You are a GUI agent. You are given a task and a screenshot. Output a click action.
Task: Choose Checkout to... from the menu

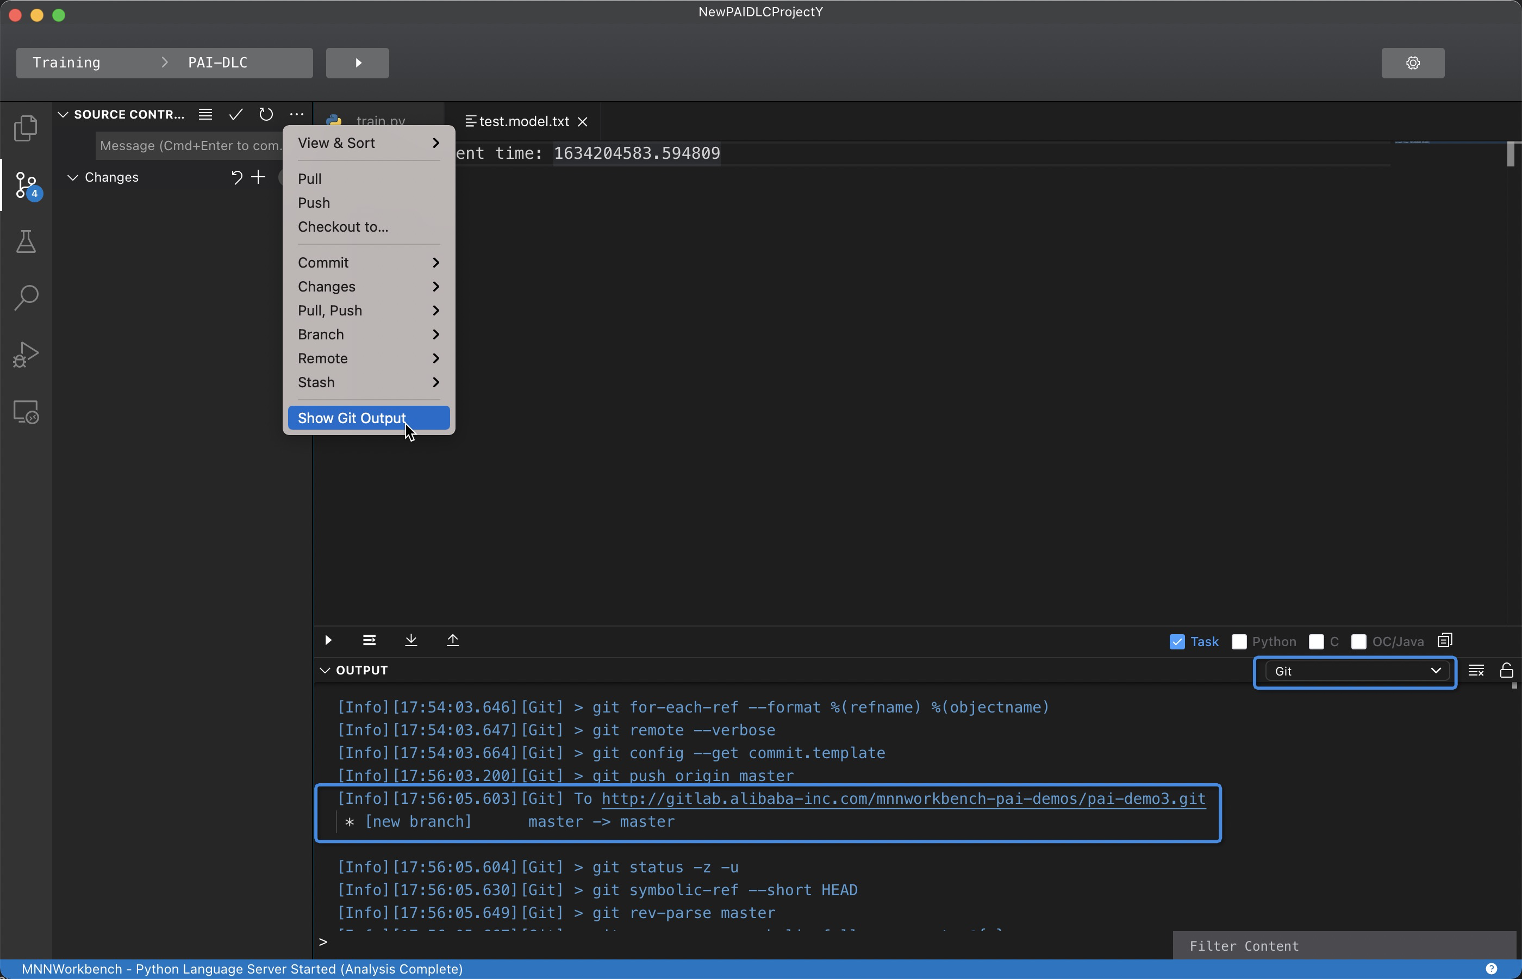[369, 227]
